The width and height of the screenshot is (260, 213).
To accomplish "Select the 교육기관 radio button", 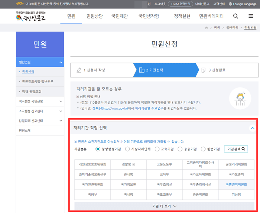I will coord(157,149).
